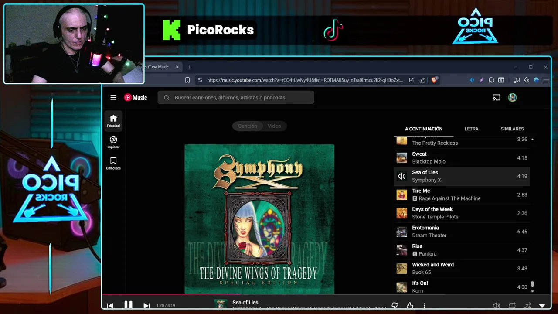
Task: Click open-in-app icon in address bar
Action: 411,80
